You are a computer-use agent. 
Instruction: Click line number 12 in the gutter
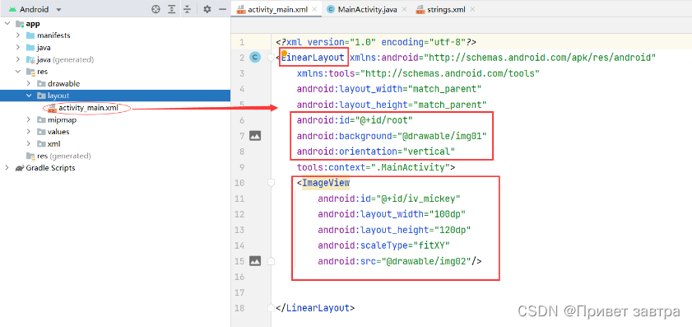pos(239,214)
